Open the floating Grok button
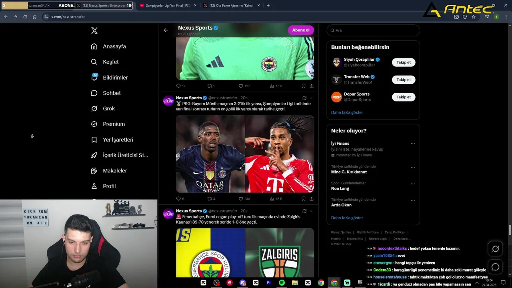Image resolution: width=512 pixels, height=288 pixels. point(495,249)
